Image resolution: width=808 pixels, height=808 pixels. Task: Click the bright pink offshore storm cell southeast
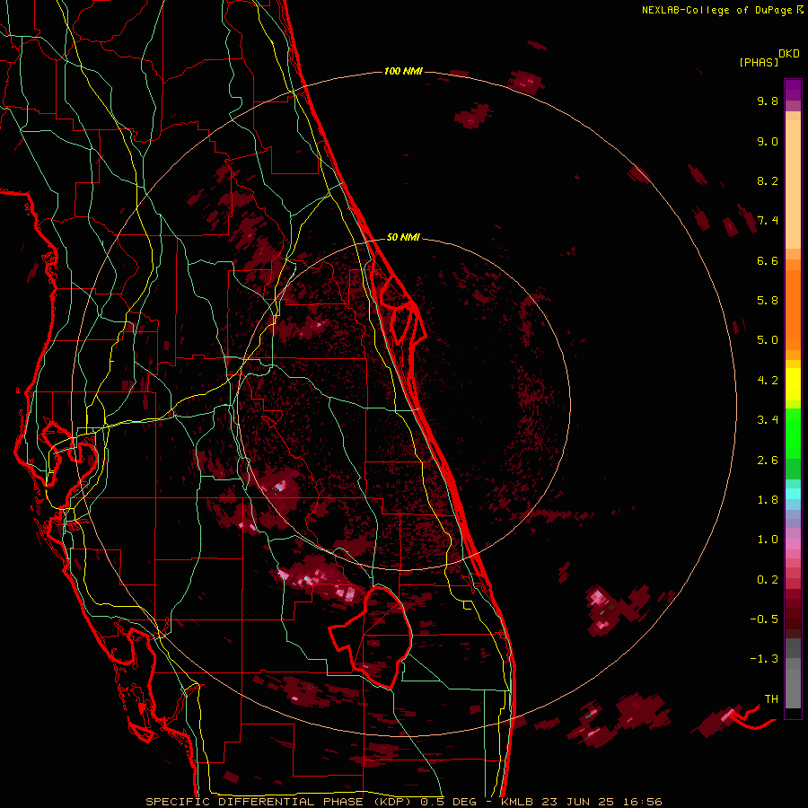599,611
